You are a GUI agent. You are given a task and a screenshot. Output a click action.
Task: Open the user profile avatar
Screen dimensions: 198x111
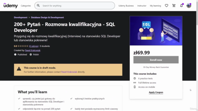(x=189, y=6)
